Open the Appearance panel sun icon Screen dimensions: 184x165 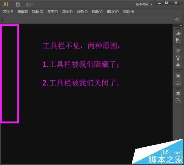tap(178, 76)
